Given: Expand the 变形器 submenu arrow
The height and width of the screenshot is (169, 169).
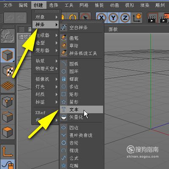Looking at the screenshot, I should pos(57,50).
